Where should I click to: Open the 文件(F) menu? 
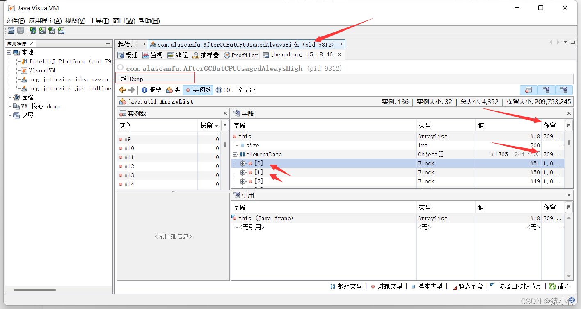(x=15, y=21)
